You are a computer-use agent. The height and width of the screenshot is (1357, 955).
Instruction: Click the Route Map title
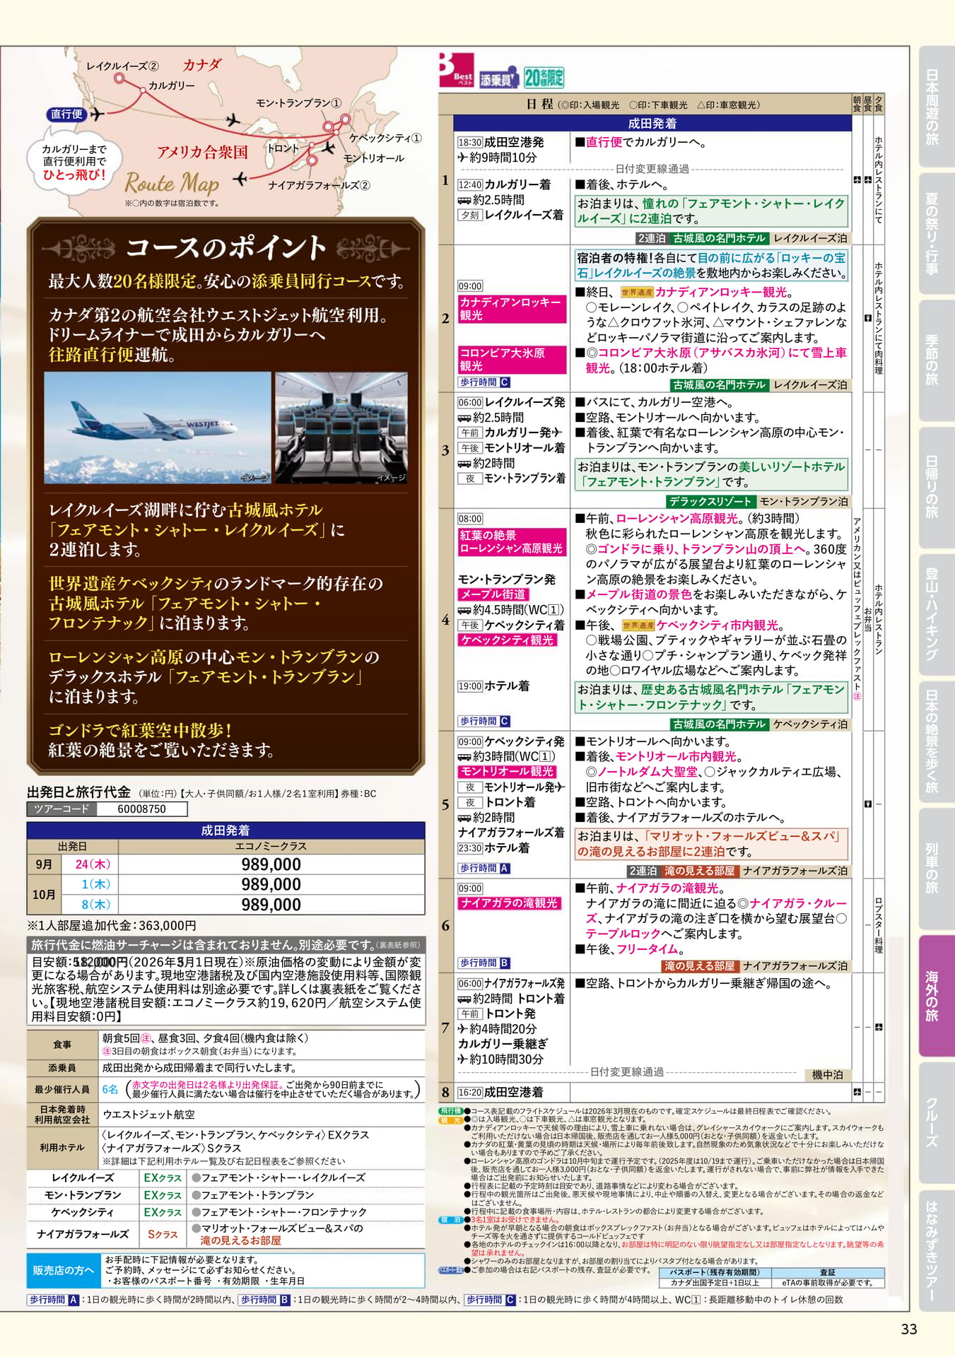coord(172,184)
